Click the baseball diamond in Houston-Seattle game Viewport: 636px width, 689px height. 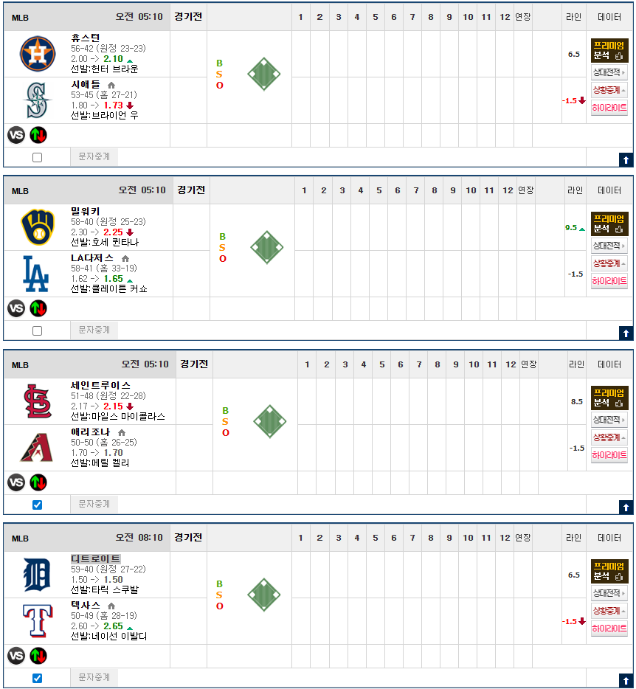pyautogui.click(x=263, y=74)
